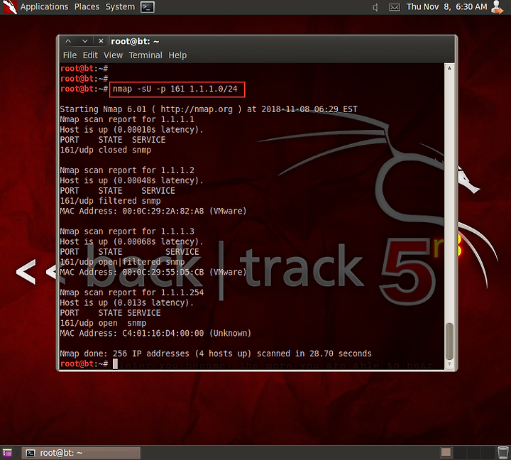Launch terminal from top panel icon
The image size is (511, 460).
(x=148, y=7)
